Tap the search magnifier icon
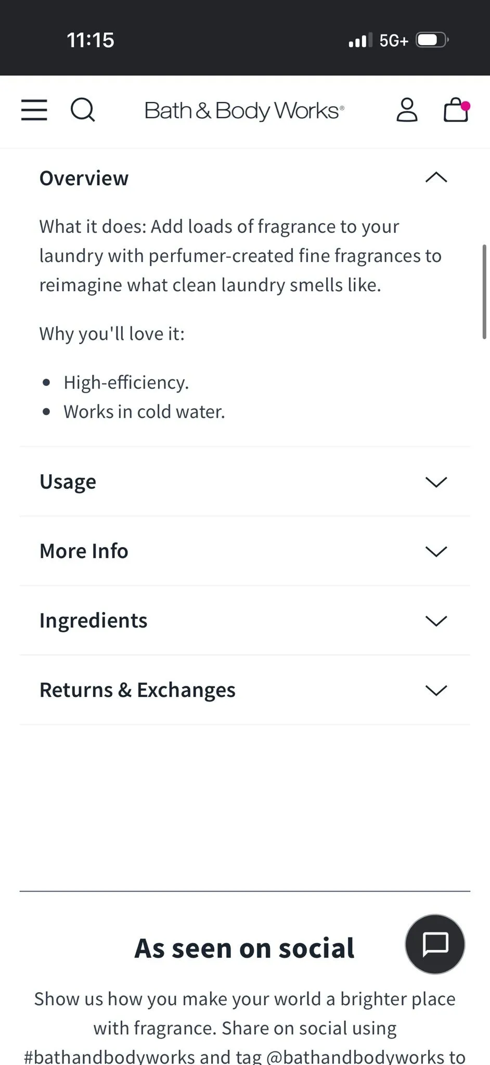 83,110
